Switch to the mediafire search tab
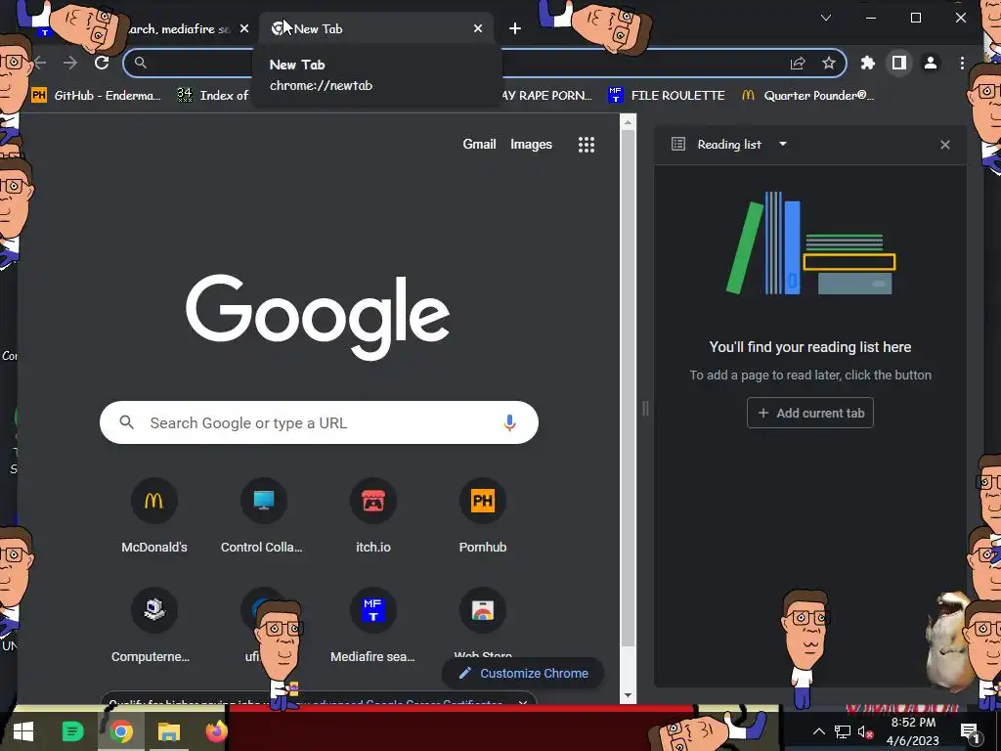The width and height of the screenshot is (1001, 751). pos(179,28)
